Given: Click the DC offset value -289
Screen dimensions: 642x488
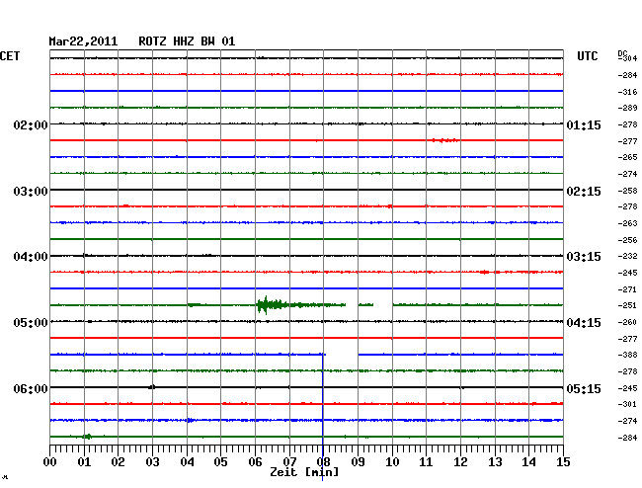Looking at the screenshot, I should (x=627, y=108).
